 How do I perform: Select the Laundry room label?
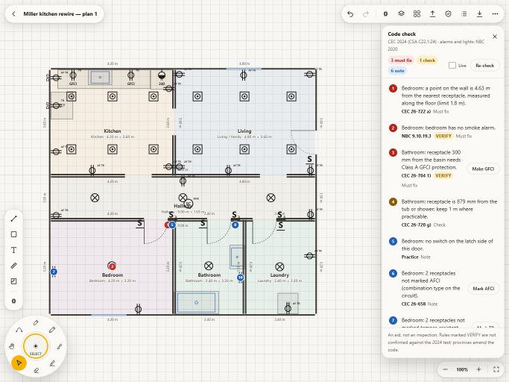click(x=279, y=275)
